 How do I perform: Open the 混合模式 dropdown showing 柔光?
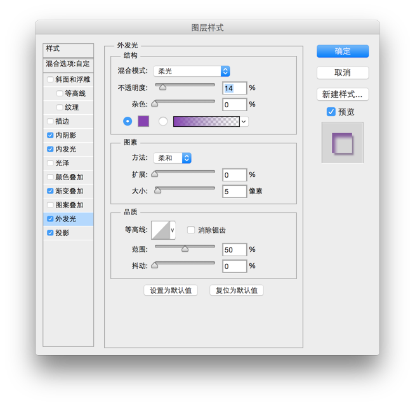coord(192,71)
